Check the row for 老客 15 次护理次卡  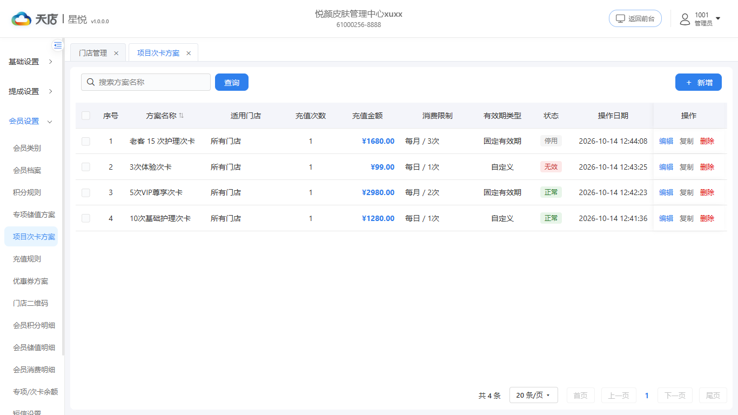pos(86,141)
